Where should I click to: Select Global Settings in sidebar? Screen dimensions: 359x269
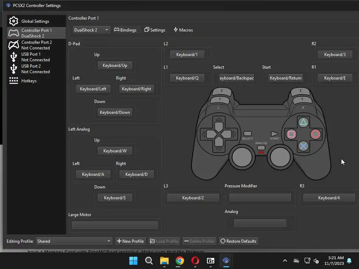(x=36, y=21)
